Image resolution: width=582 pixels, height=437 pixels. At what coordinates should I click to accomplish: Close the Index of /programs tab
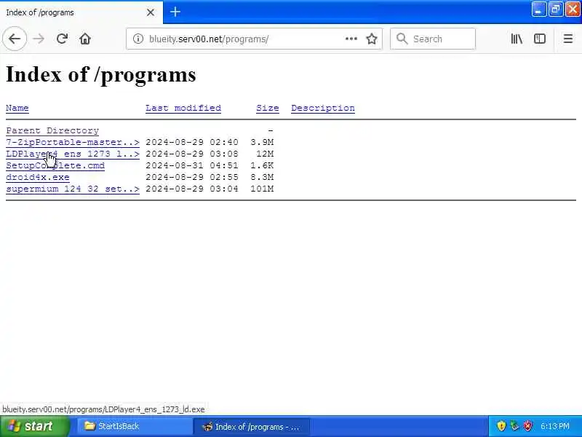click(151, 12)
